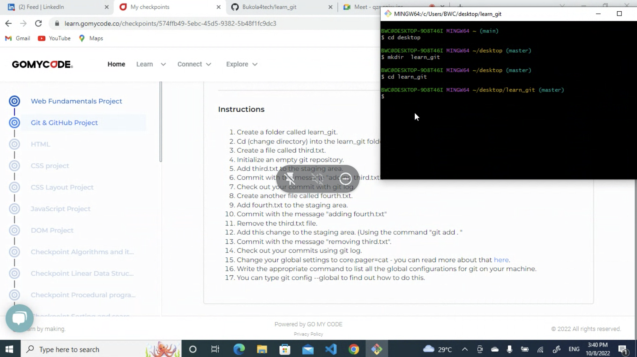The height and width of the screenshot is (357, 637).
Task: Launch Microsoft Edge from taskbar
Action: pos(239,349)
